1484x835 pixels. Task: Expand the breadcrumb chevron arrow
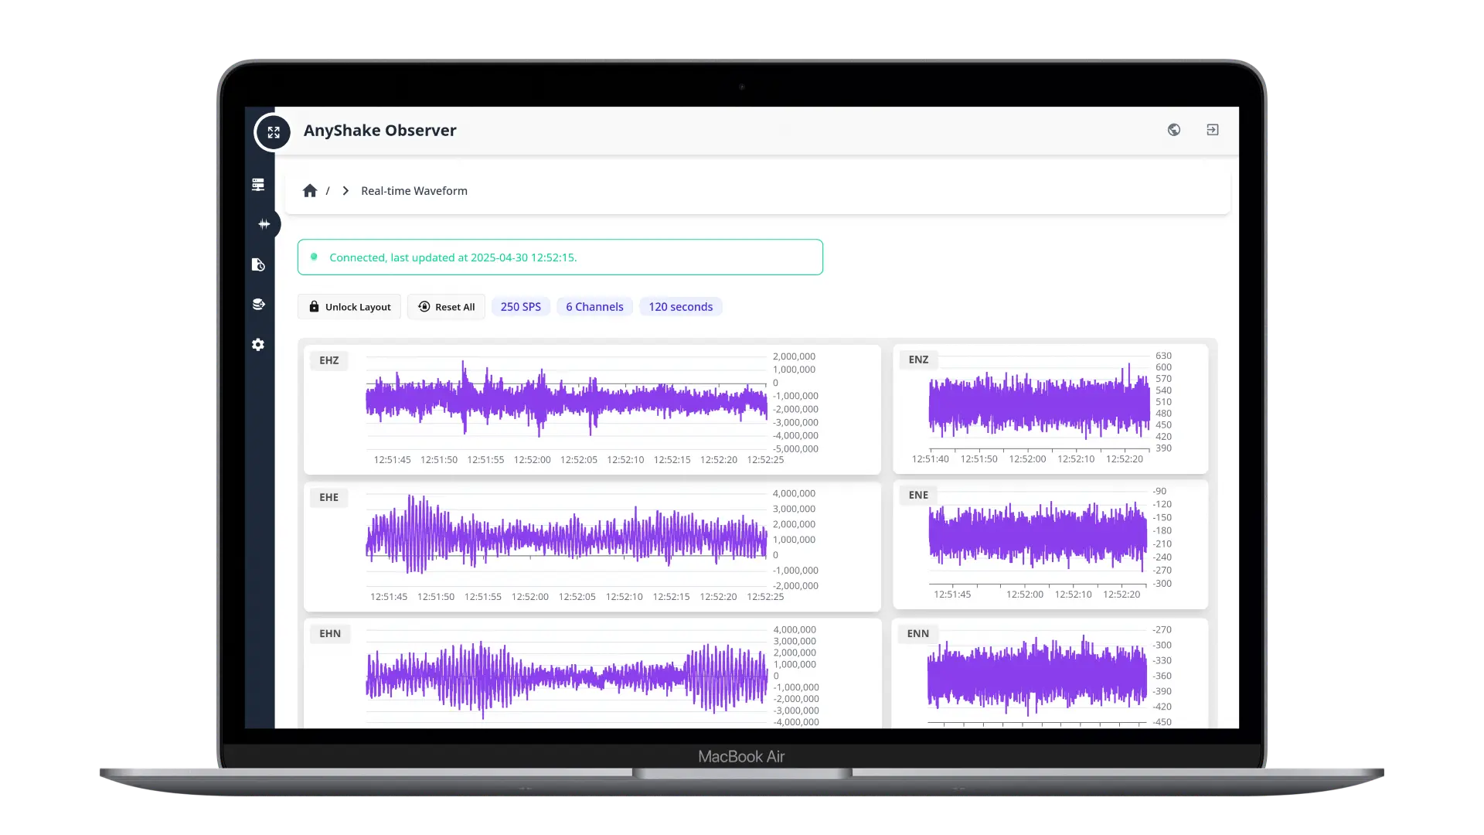(x=345, y=191)
